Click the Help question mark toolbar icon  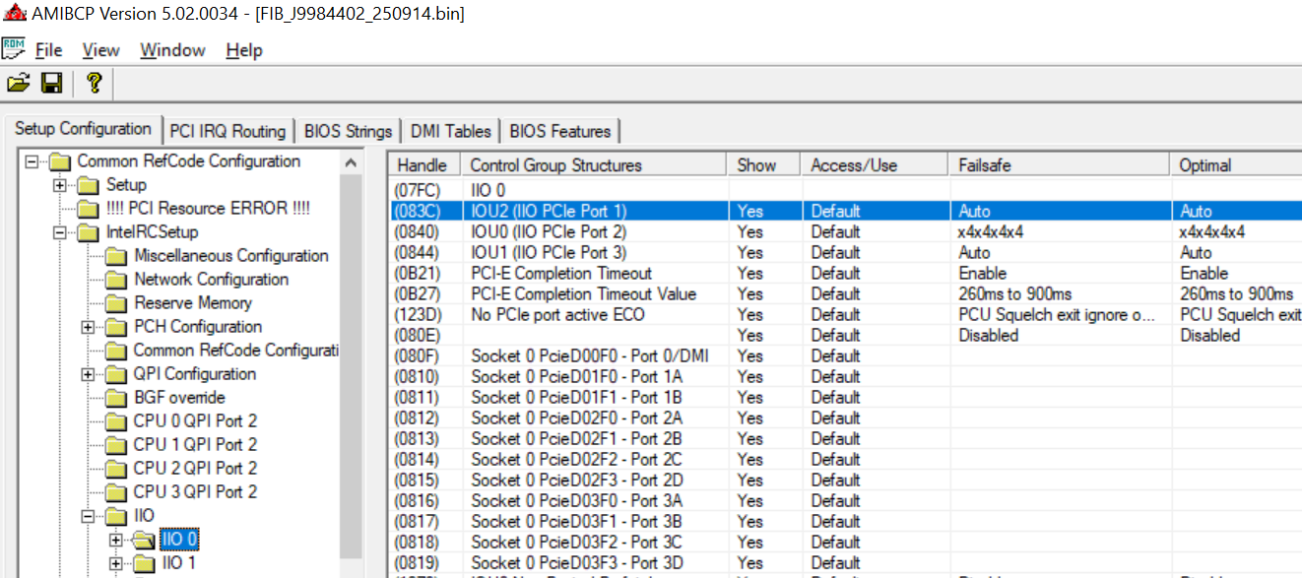click(x=94, y=83)
